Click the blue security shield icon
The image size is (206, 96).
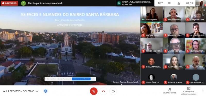[46, 91]
